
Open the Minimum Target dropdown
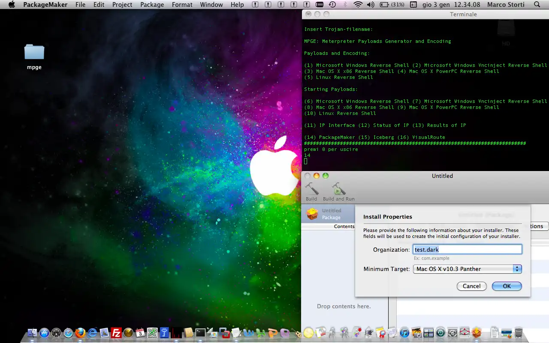pos(467,269)
